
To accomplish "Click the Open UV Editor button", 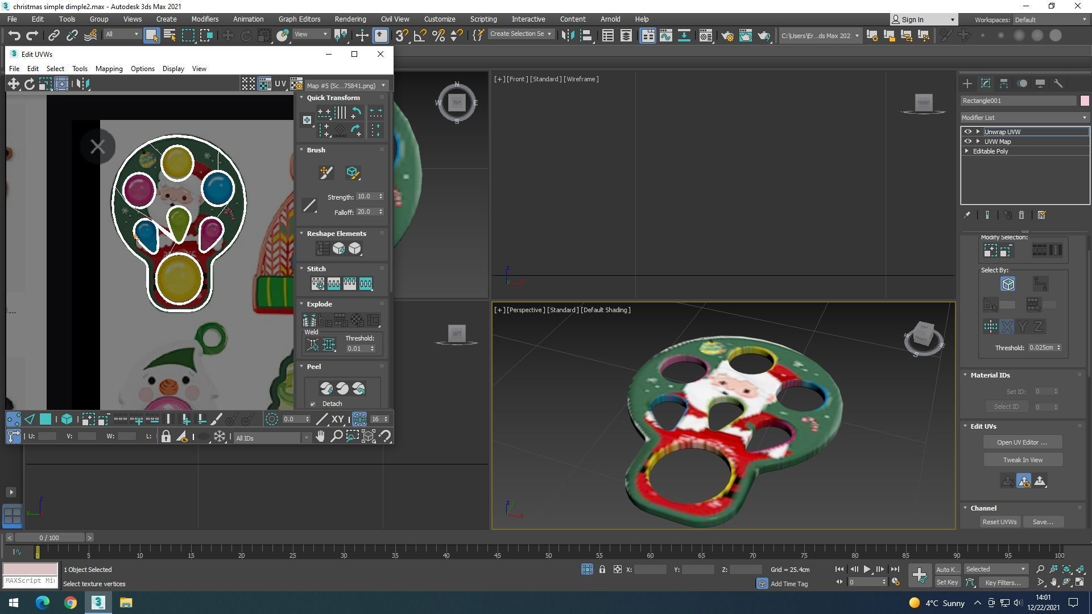I will click(1022, 442).
